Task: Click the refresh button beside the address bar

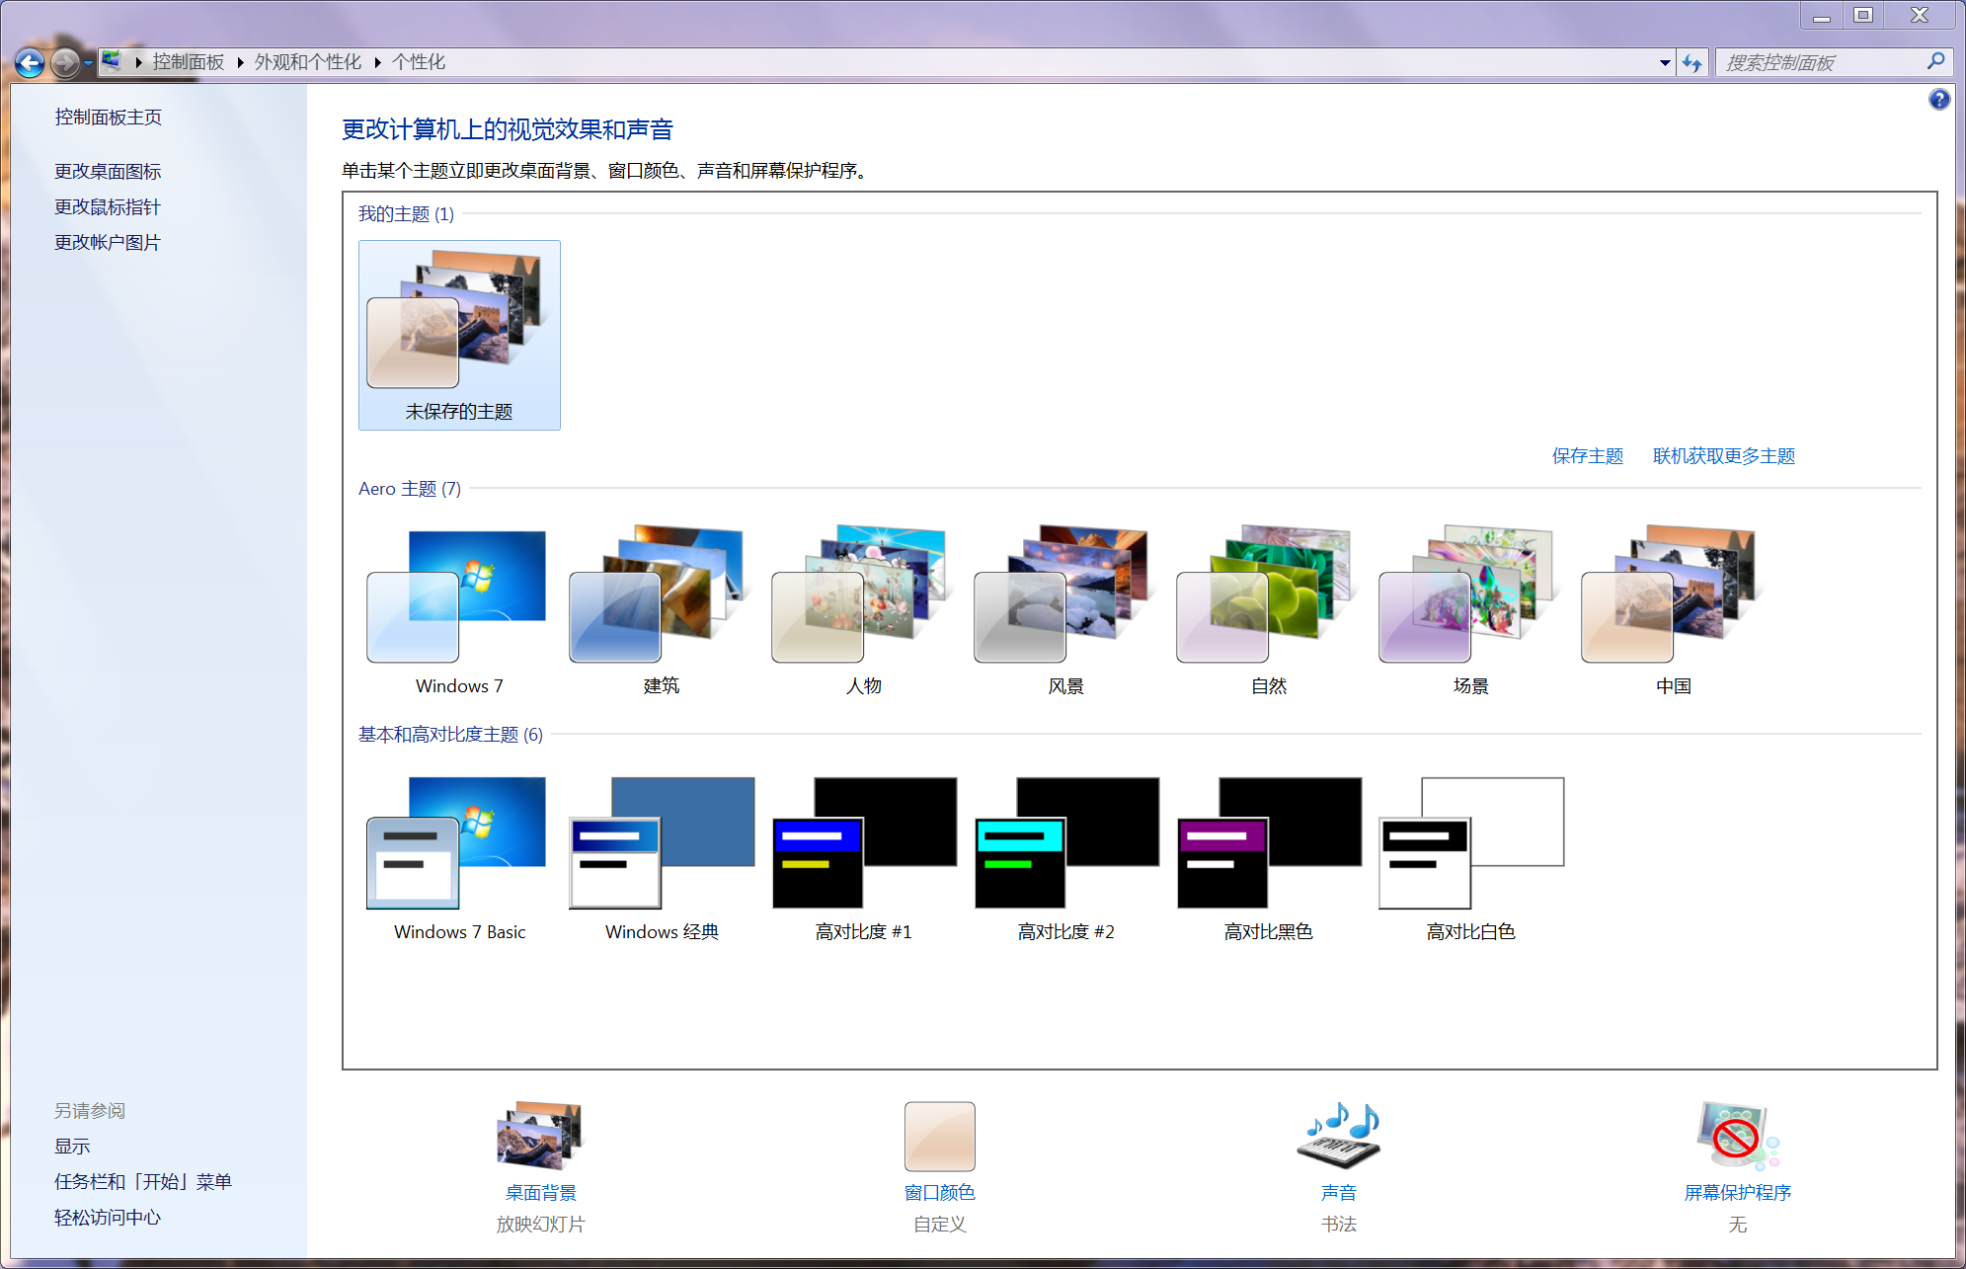Action: (x=1692, y=63)
